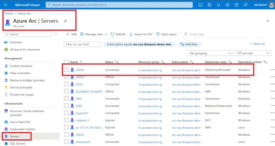This screenshot has height=146, width=275.
Task: Open resource group link in DC01 row
Action: click(x=150, y=84)
